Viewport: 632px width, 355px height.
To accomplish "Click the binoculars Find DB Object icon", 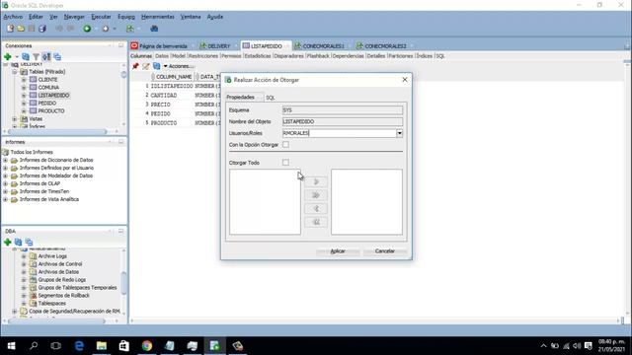I will point(154,29).
